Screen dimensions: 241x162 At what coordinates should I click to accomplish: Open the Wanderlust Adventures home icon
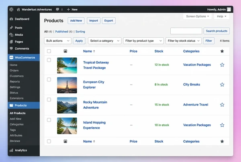pos(18,10)
